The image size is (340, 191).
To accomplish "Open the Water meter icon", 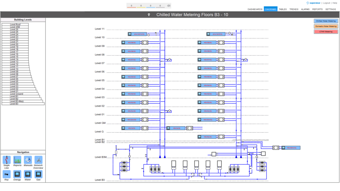I will click(28, 174).
